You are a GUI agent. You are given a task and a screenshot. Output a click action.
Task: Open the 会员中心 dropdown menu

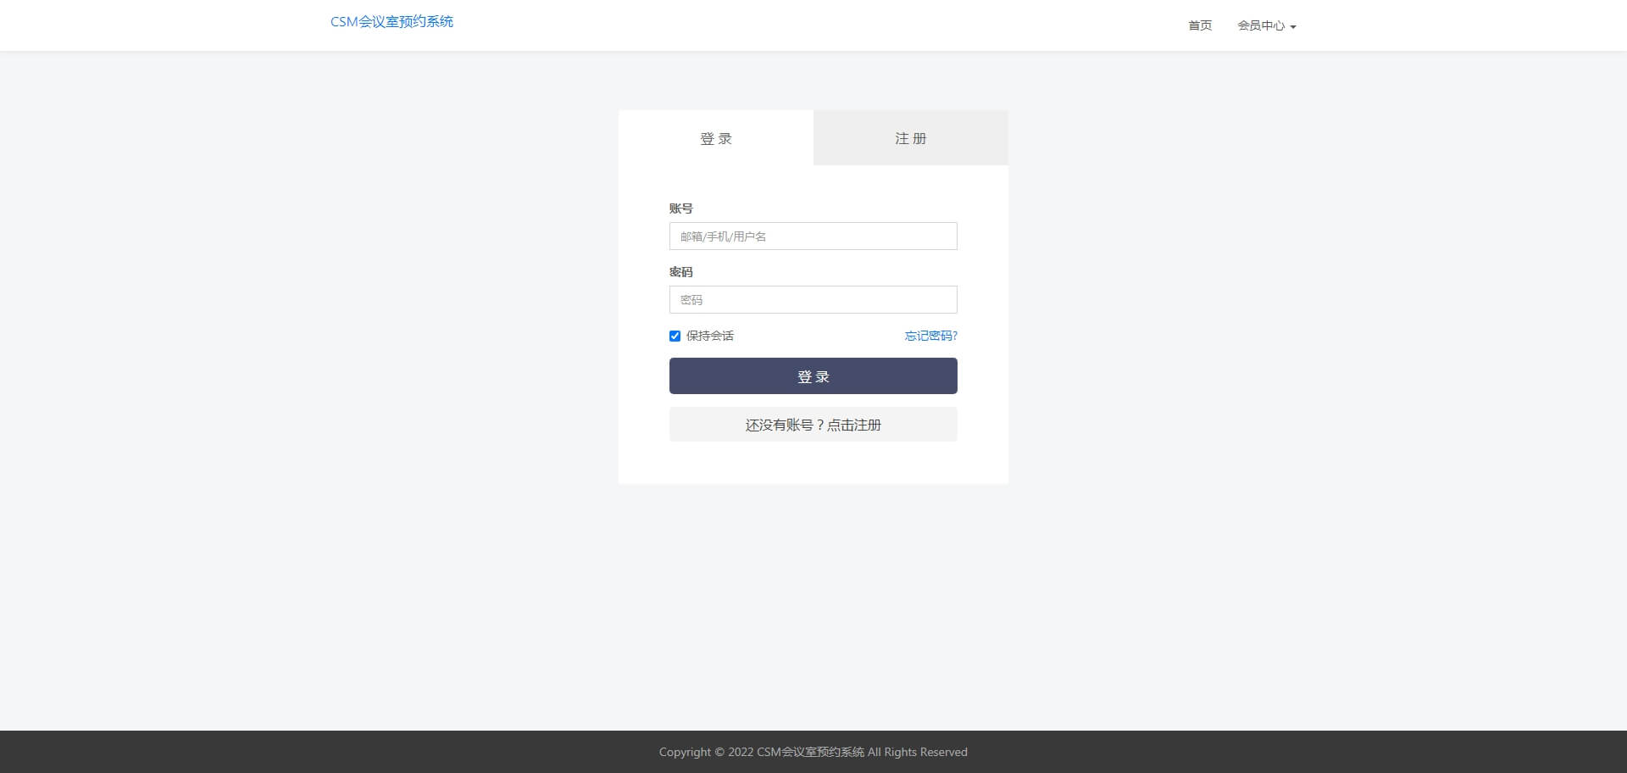click(x=1262, y=25)
